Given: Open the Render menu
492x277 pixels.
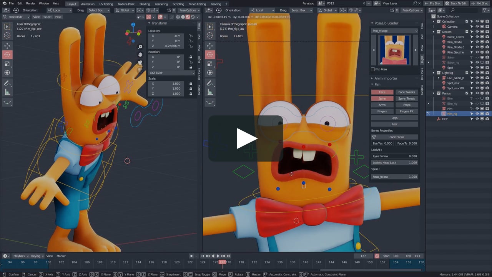Looking at the screenshot, I should (30, 3).
